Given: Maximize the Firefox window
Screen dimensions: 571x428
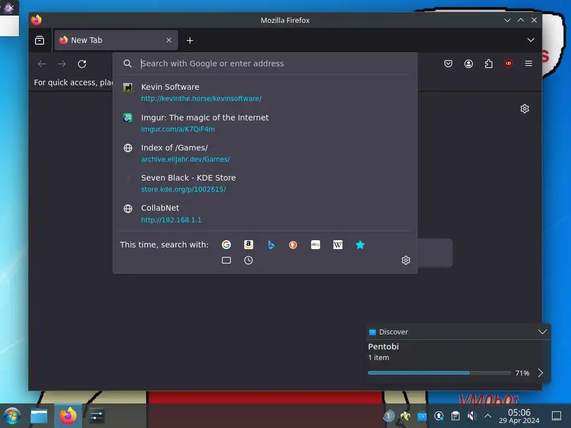Looking at the screenshot, I should 521,20.
